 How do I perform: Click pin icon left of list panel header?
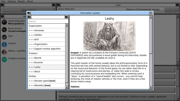pyautogui.click(x=29, y=17)
